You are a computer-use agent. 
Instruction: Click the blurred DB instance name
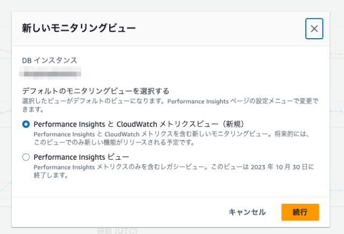(50, 72)
